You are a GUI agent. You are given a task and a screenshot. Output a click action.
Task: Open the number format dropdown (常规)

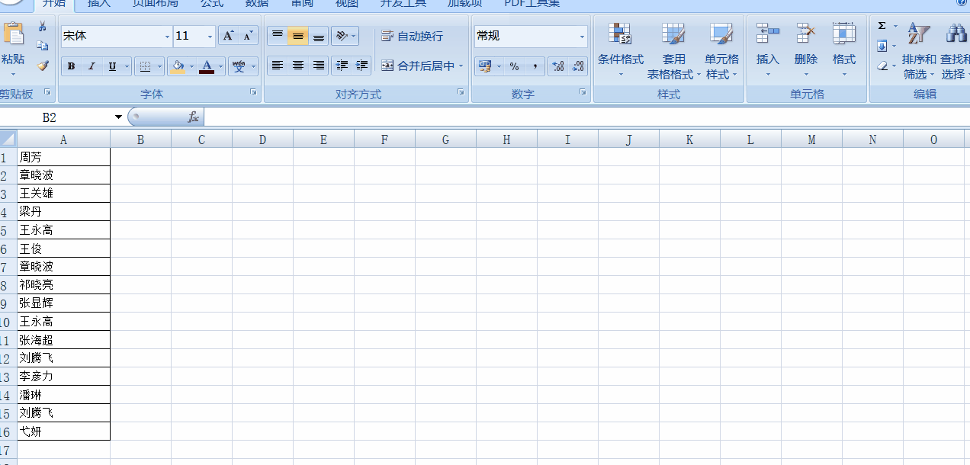tap(582, 37)
